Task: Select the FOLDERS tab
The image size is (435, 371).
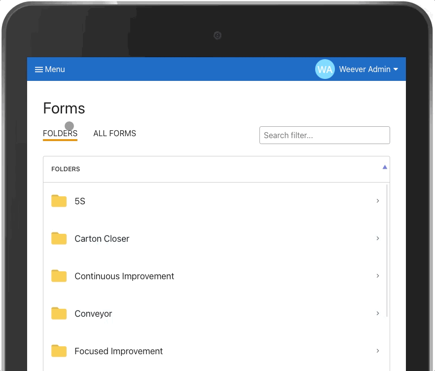Action: [x=60, y=133]
